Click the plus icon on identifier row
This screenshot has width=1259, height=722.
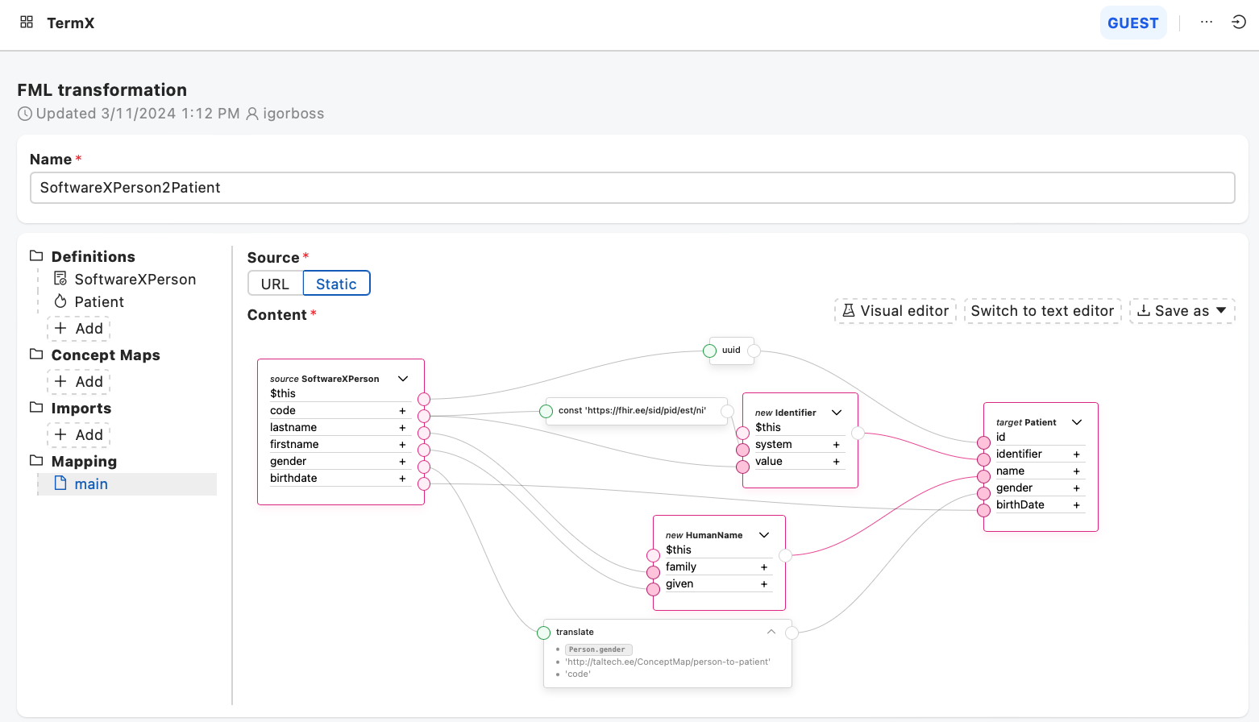[1076, 454]
